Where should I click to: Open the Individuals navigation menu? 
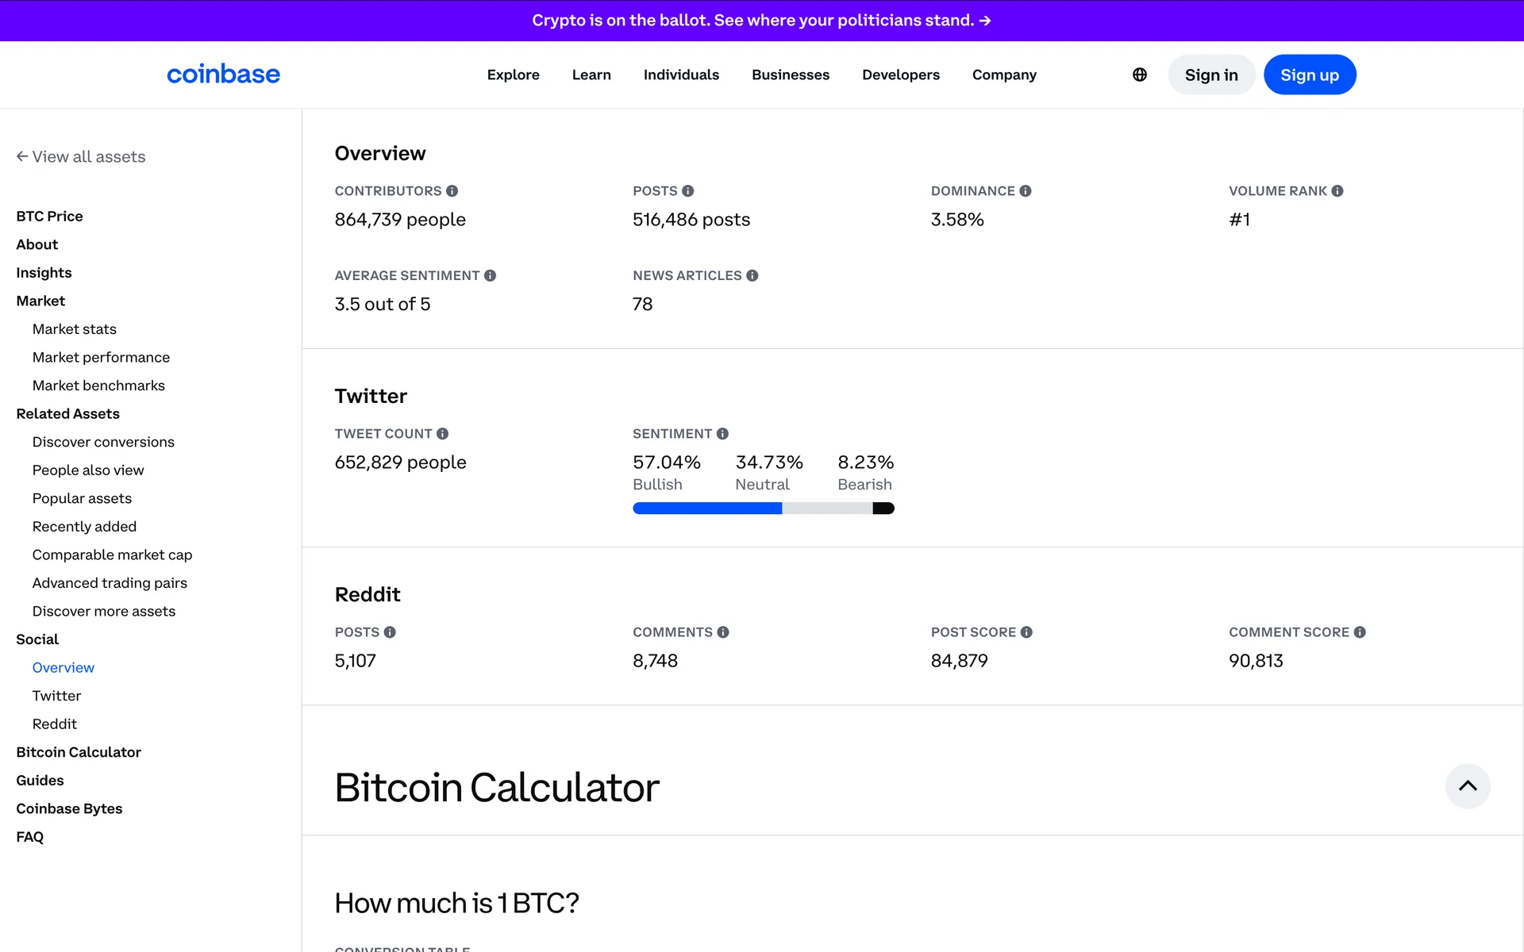[681, 75]
